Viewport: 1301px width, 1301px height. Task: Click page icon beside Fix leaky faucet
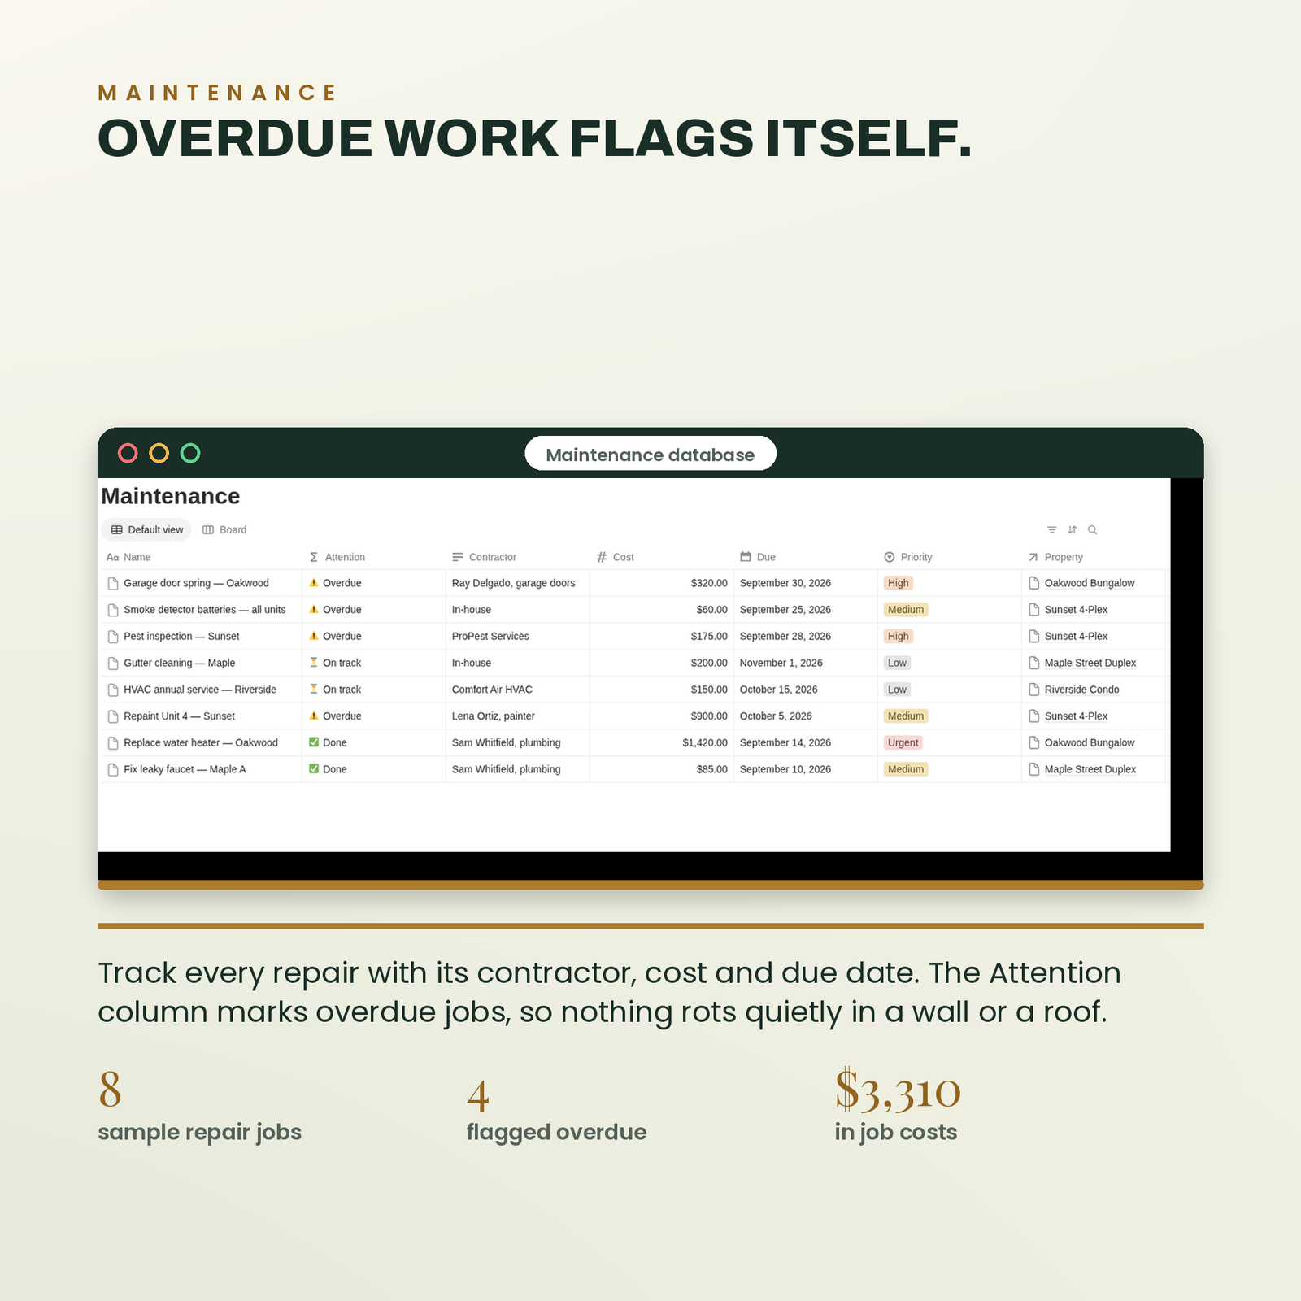[113, 769]
